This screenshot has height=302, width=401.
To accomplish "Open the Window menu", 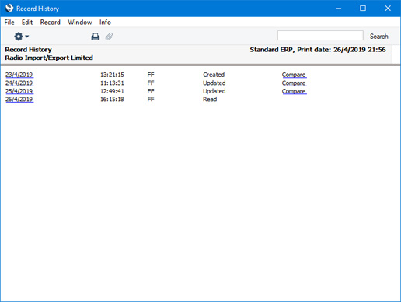I will coord(80,23).
